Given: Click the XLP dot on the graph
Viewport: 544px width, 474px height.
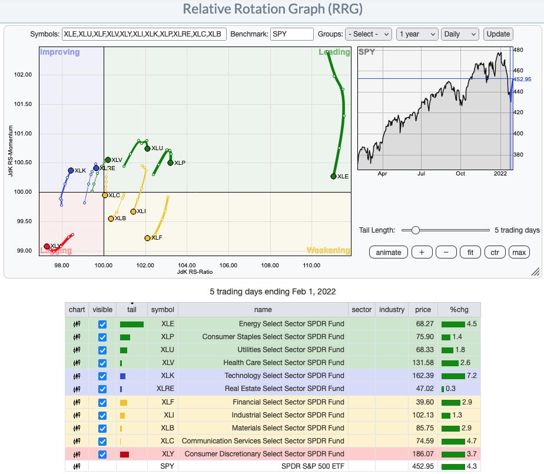Looking at the screenshot, I should tap(170, 163).
